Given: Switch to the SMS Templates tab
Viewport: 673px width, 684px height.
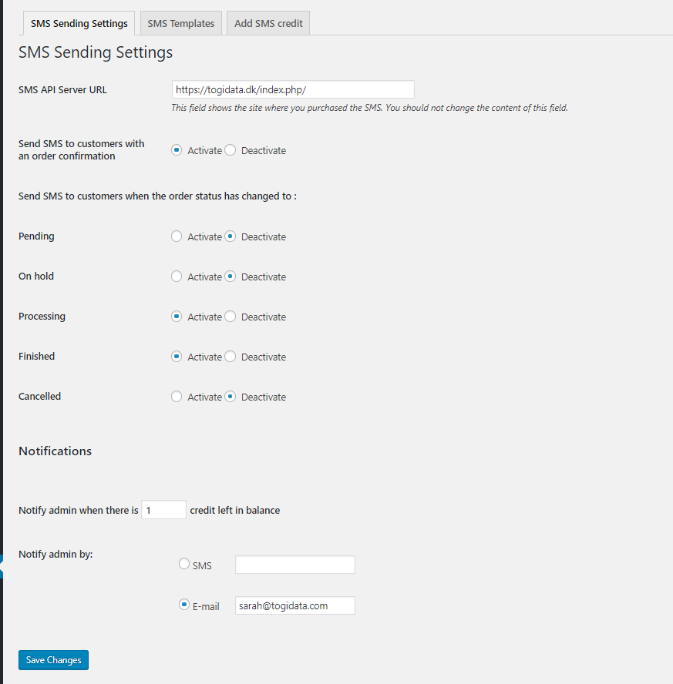Looking at the screenshot, I should coord(180,23).
